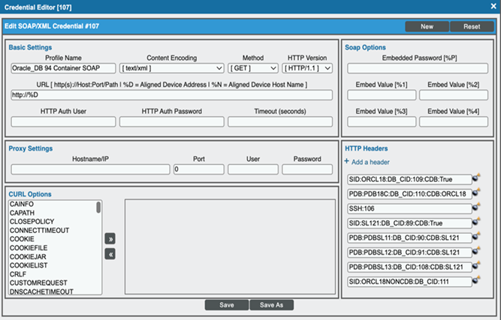
Task: Edit header field PDB:PDBSL13:DB_CID:108:CDB:SL121
Action: (409, 268)
